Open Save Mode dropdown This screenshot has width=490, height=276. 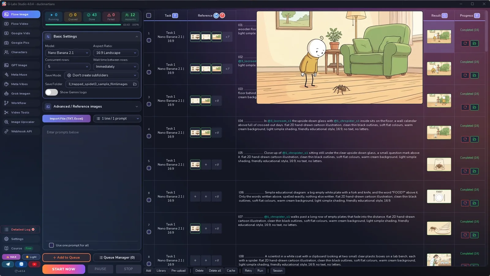pyautogui.click(x=101, y=75)
